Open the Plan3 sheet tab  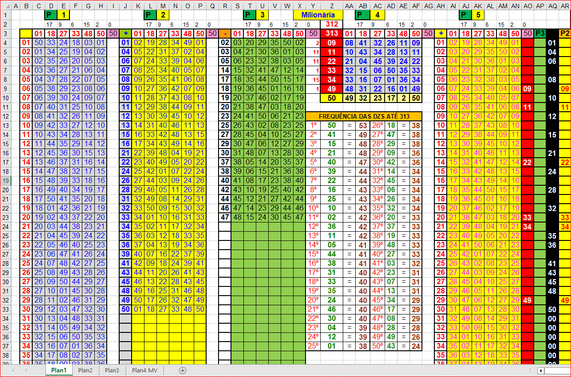point(112,370)
